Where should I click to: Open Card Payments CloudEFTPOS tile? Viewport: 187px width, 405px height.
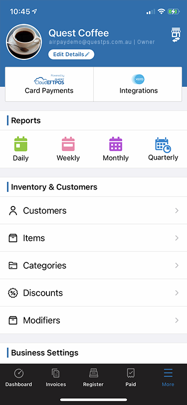point(49,84)
